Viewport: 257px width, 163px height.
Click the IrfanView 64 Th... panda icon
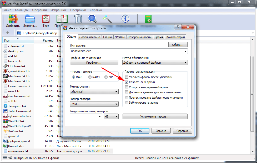(6, 76)
